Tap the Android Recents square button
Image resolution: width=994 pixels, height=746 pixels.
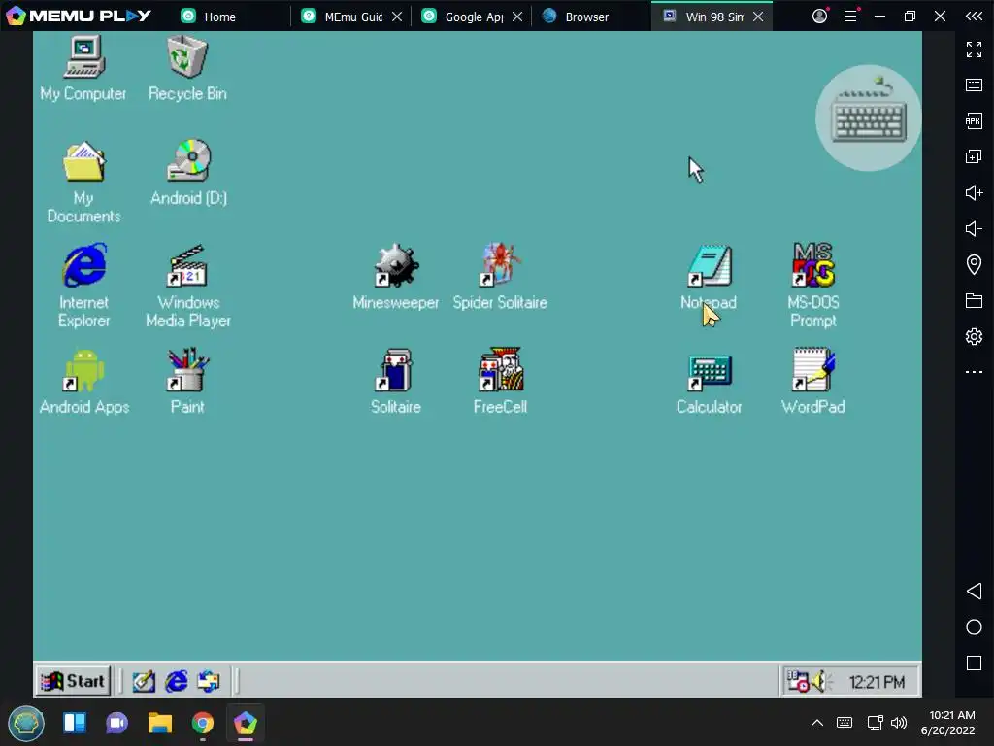click(x=974, y=662)
